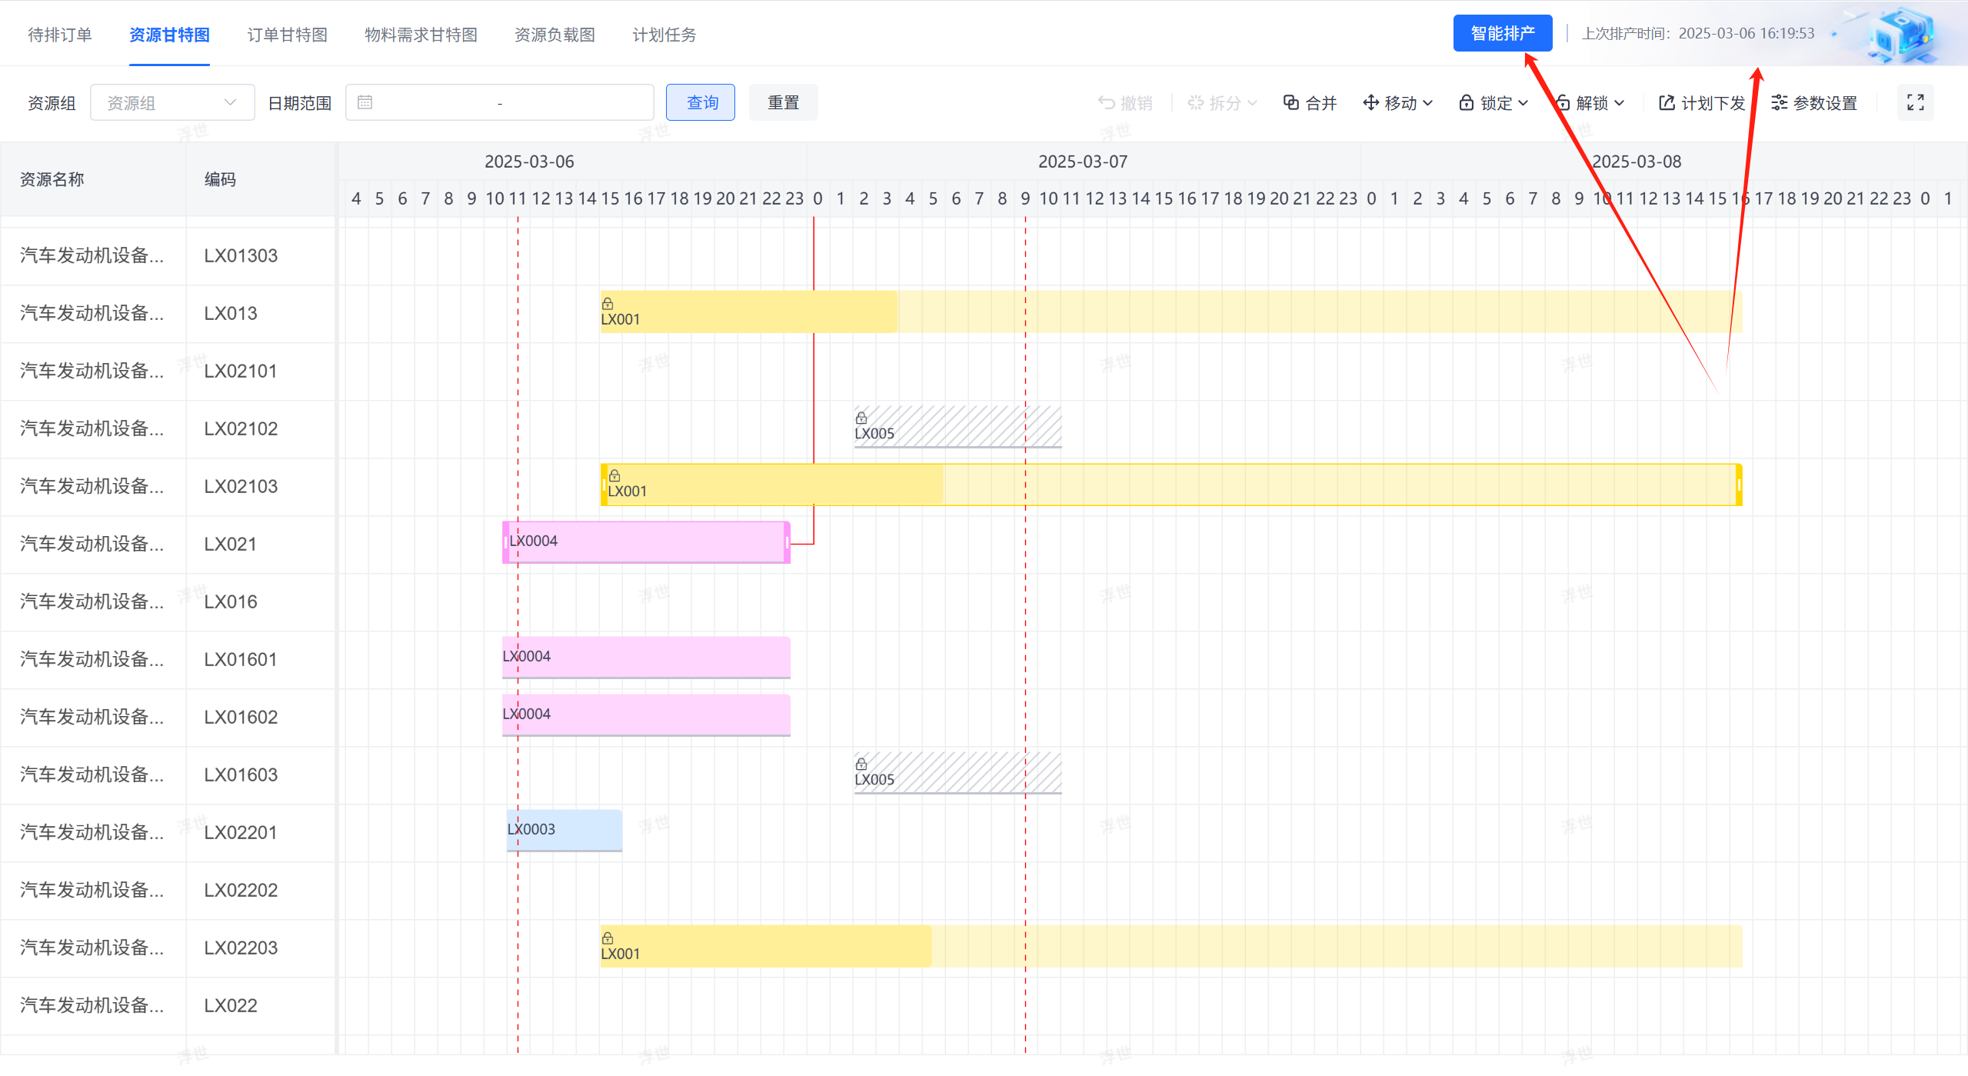
Task: Open the 资源组 selection field
Action: 171,102
